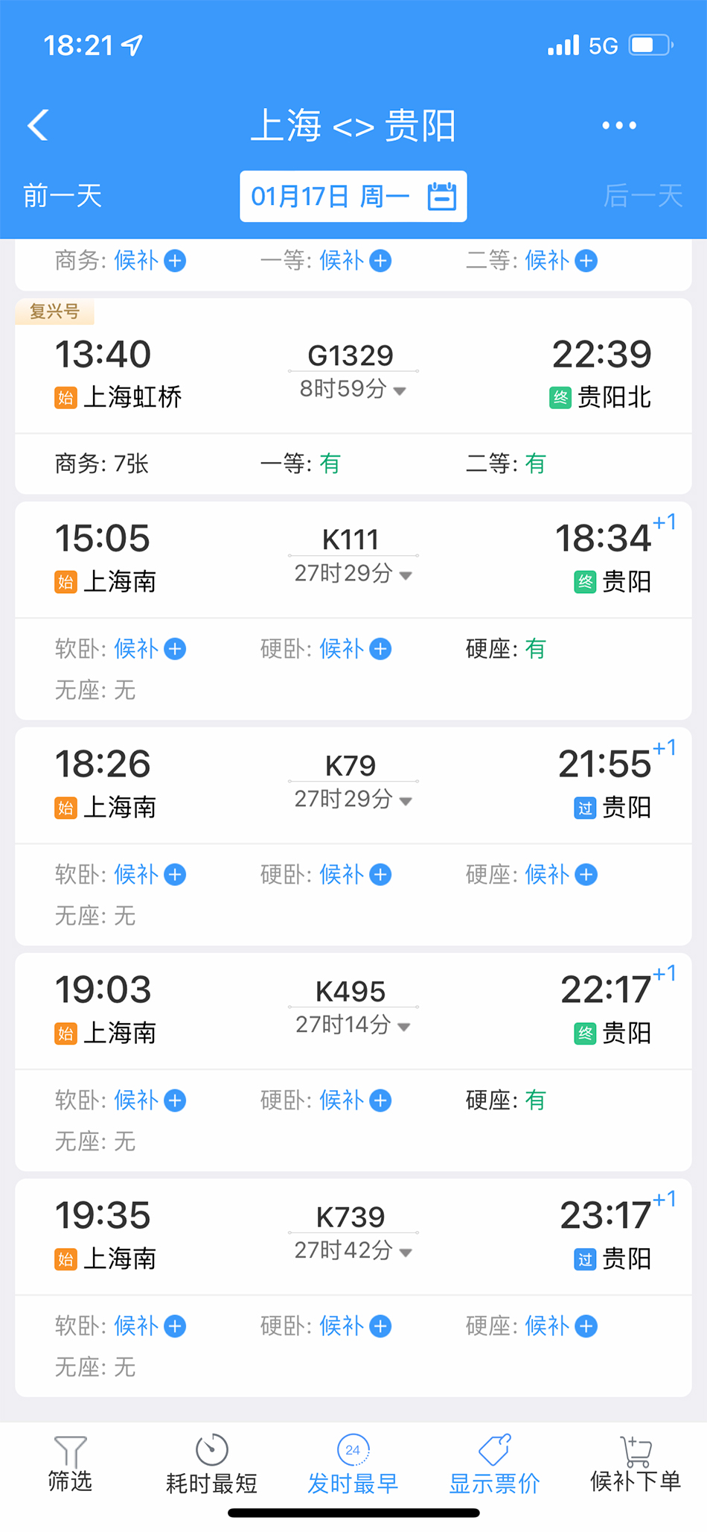The image size is (707, 1532).
Task: Tap the filter funnel icon
Action: (x=70, y=1451)
